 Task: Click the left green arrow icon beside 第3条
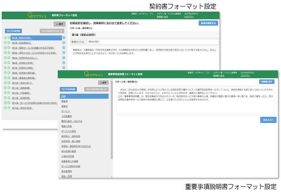tap(5, 48)
